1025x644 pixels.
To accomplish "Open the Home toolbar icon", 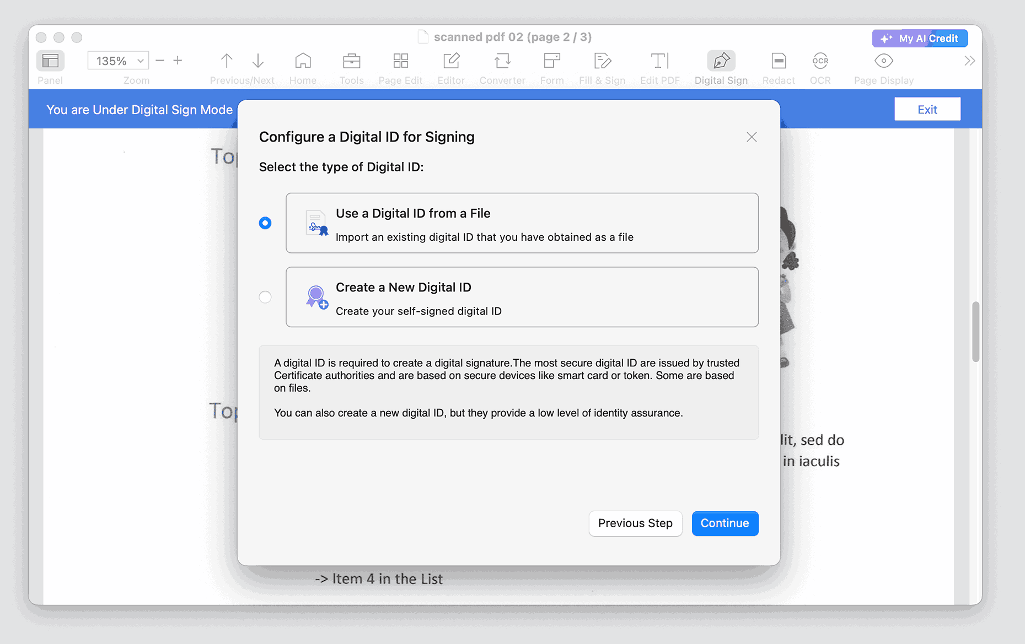I will click(x=303, y=61).
